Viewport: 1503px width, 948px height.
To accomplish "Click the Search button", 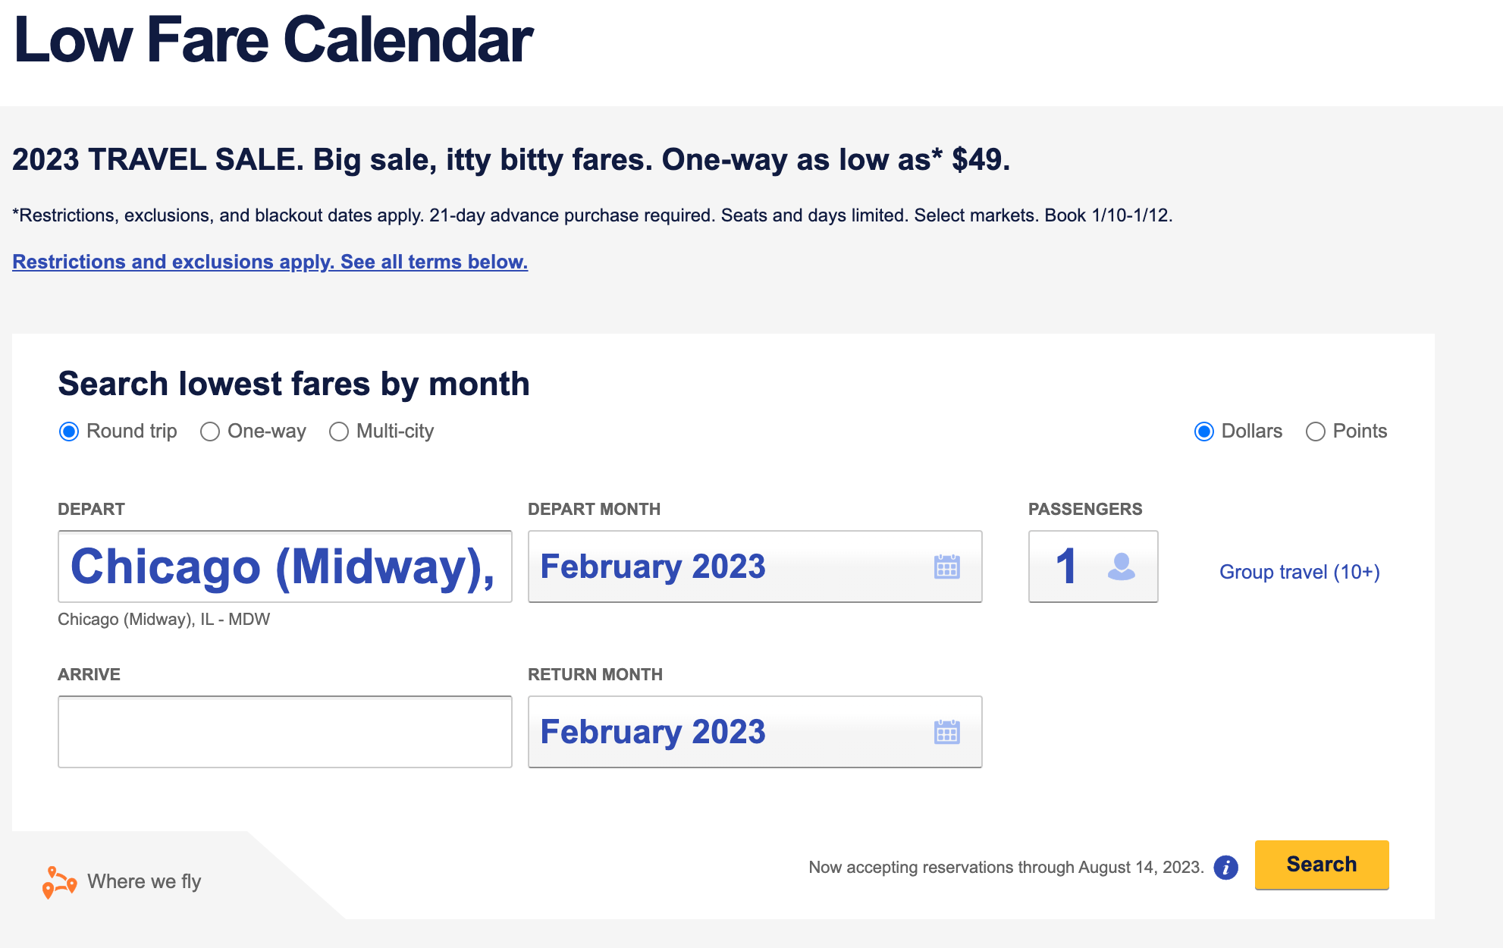I will click(1321, 864).
